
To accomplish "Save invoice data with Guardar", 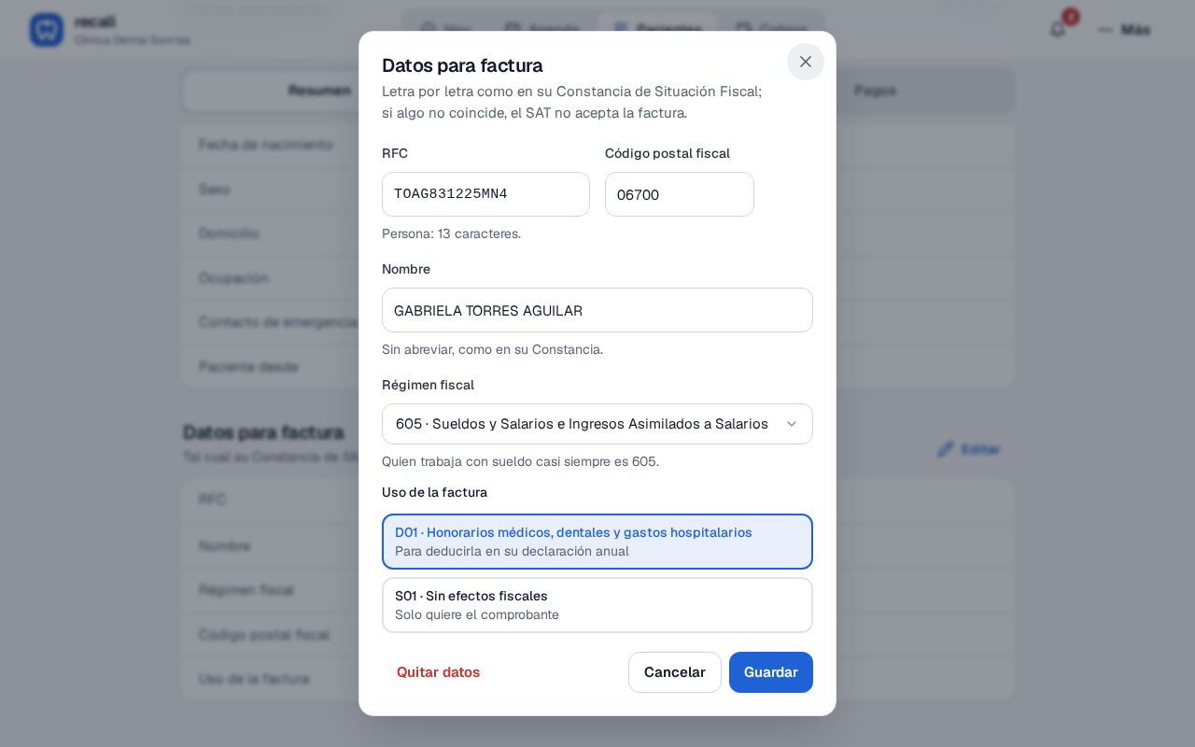I will [x=771, y=672].
